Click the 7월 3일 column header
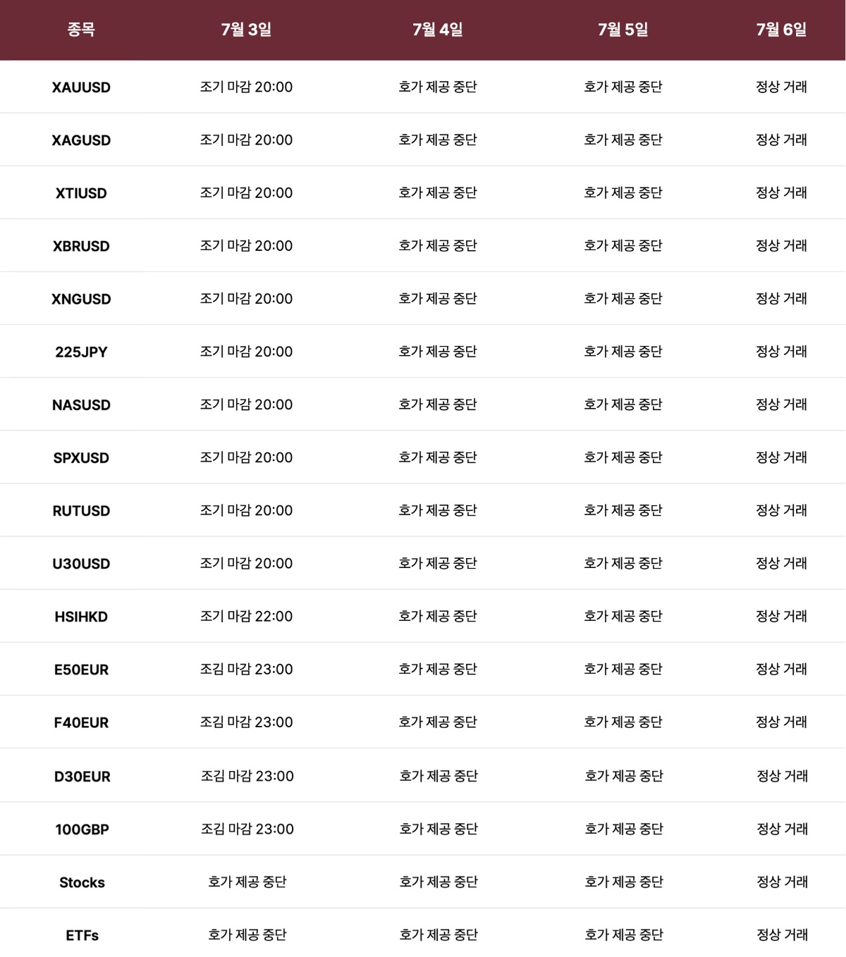Image resolution: width=846 pixels, height=957 pixels. click(246, 30)
